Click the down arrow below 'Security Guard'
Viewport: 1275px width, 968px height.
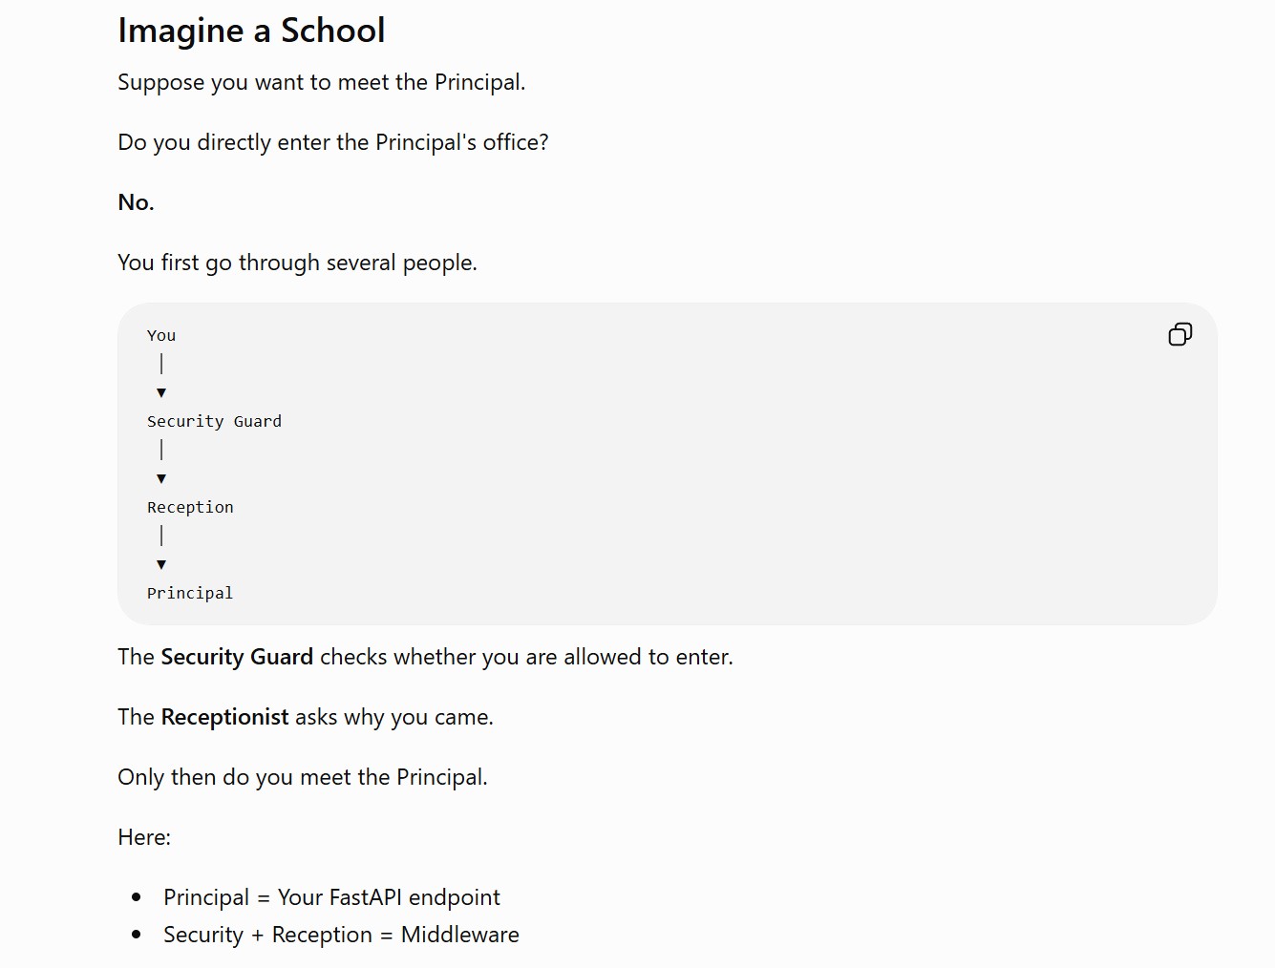161,478
